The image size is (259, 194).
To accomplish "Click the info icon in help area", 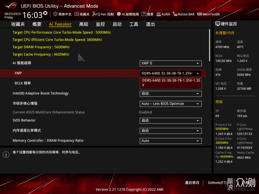I will click(x=6, y=154).
